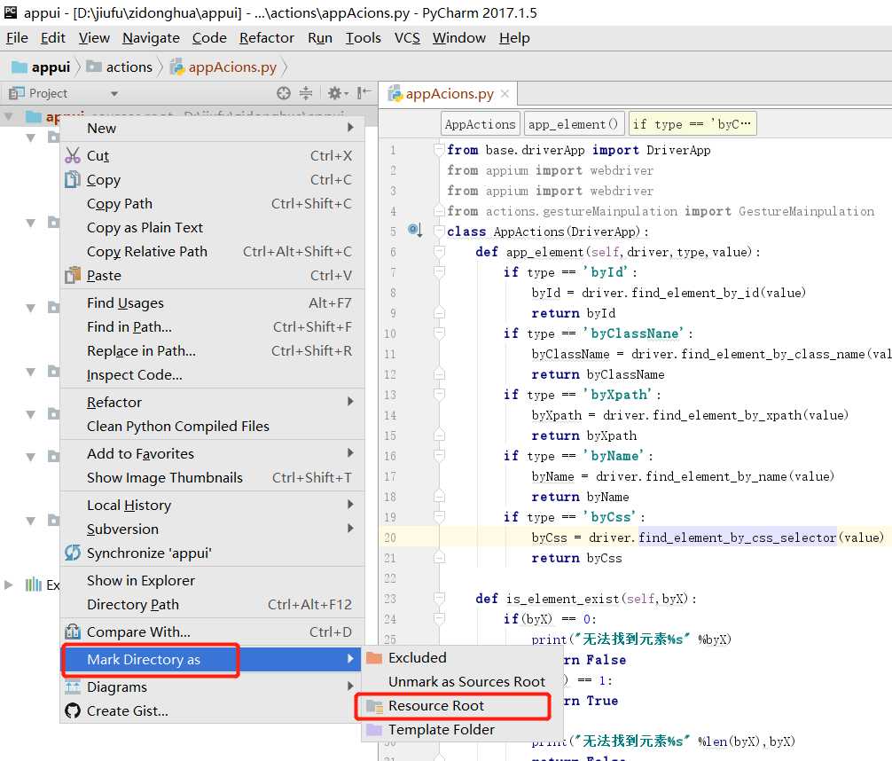Image resolution: width=892 pixels, height=761 pixels.
Task: Click the collapse all icon in Project panel
Action: coord(306,93)
